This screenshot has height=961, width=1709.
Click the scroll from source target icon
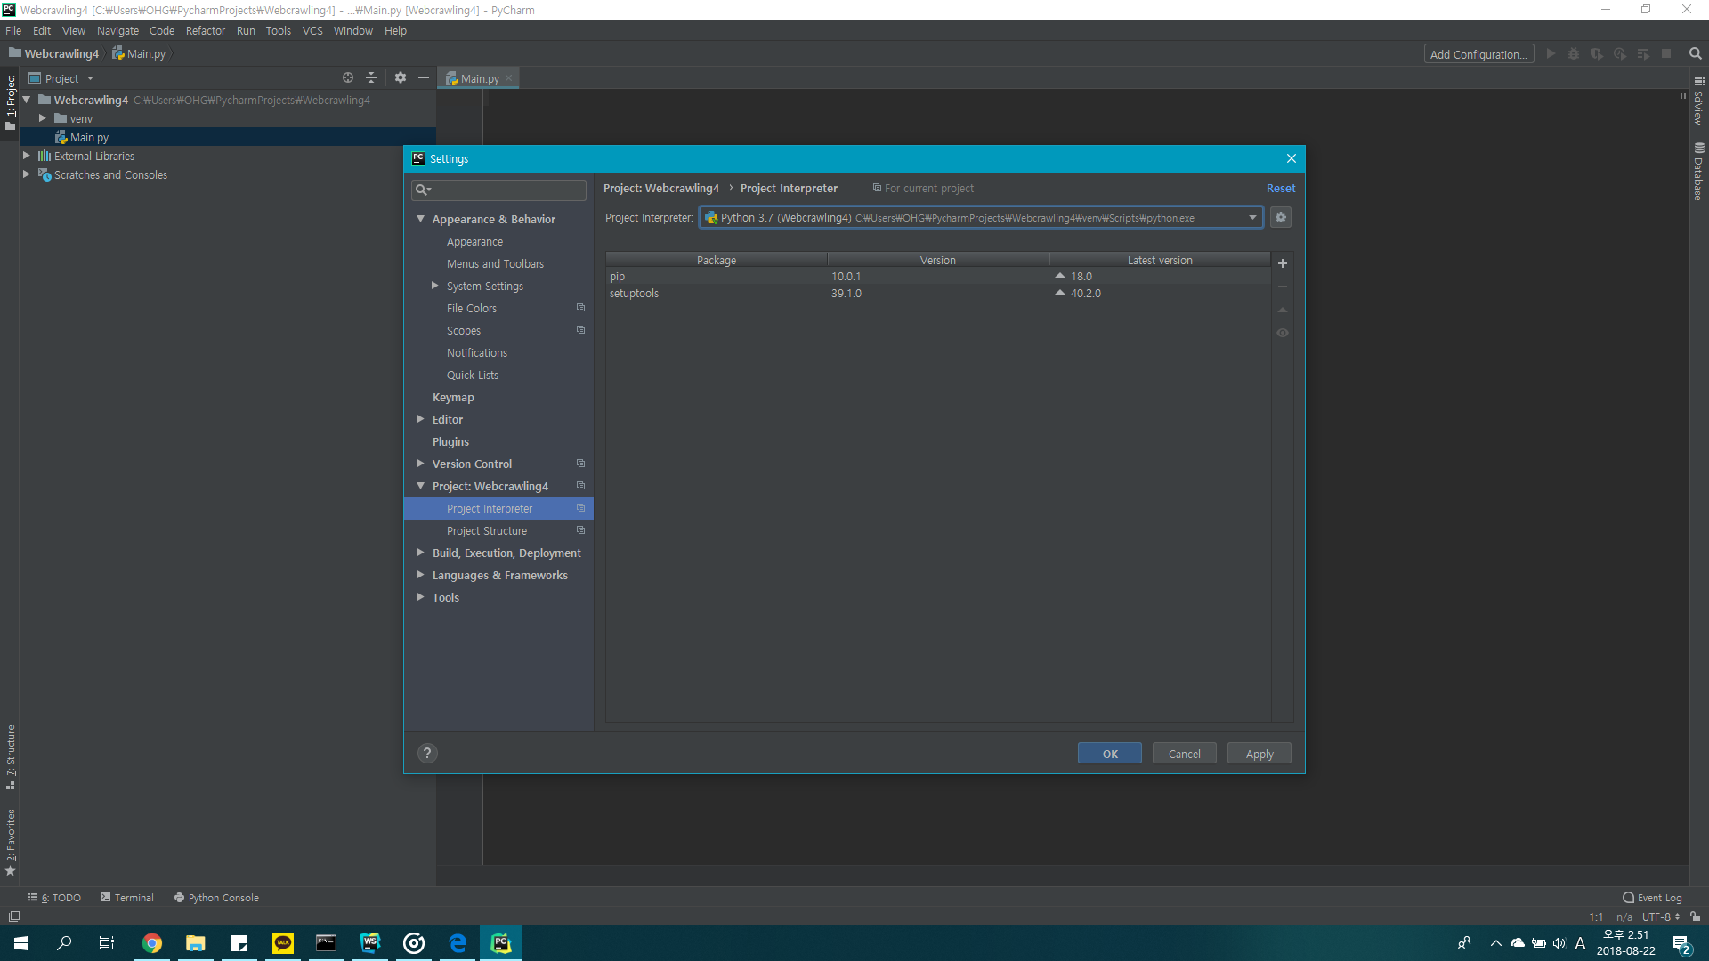pyautogui.click(x=348, y=77)
